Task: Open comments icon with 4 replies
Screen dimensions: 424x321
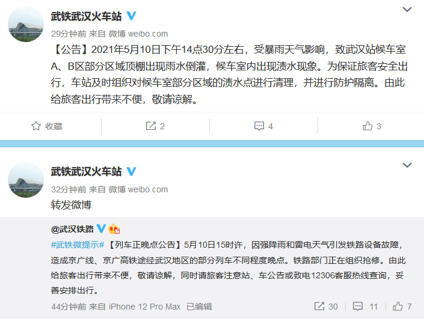Action: coord(259,126)
